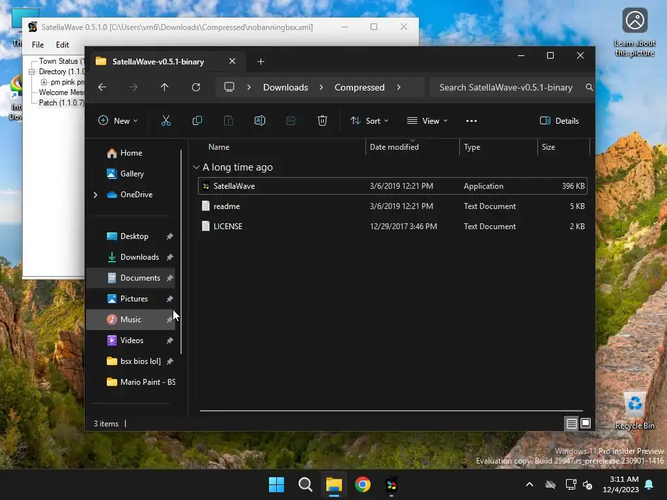Click the navigation pane vertical scrollbar
Image resolution: width=667 pixels, height=500 pixels.
(181, 252)
